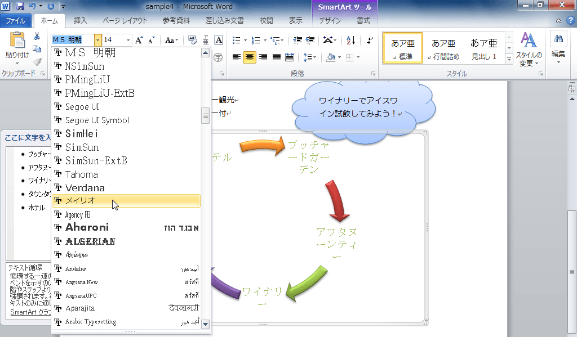Click the Word application icon in title bar

pos(6,6)
